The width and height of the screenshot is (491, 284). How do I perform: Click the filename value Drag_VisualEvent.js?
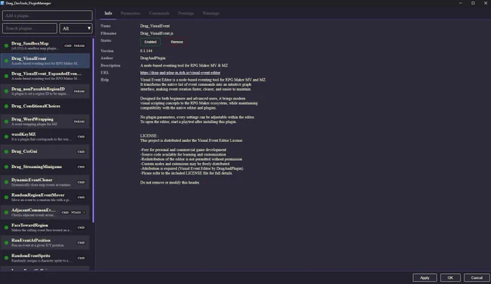pos(157,33)
